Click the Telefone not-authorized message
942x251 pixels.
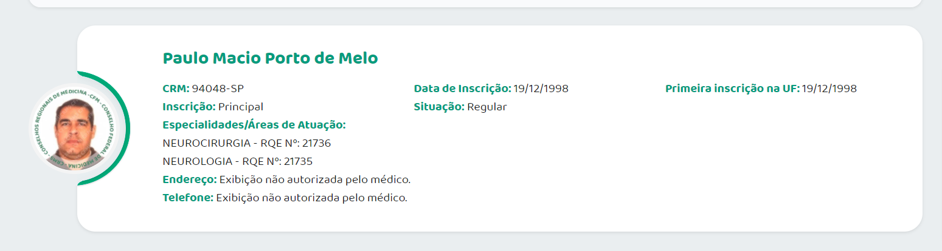(x=311, y=198)
